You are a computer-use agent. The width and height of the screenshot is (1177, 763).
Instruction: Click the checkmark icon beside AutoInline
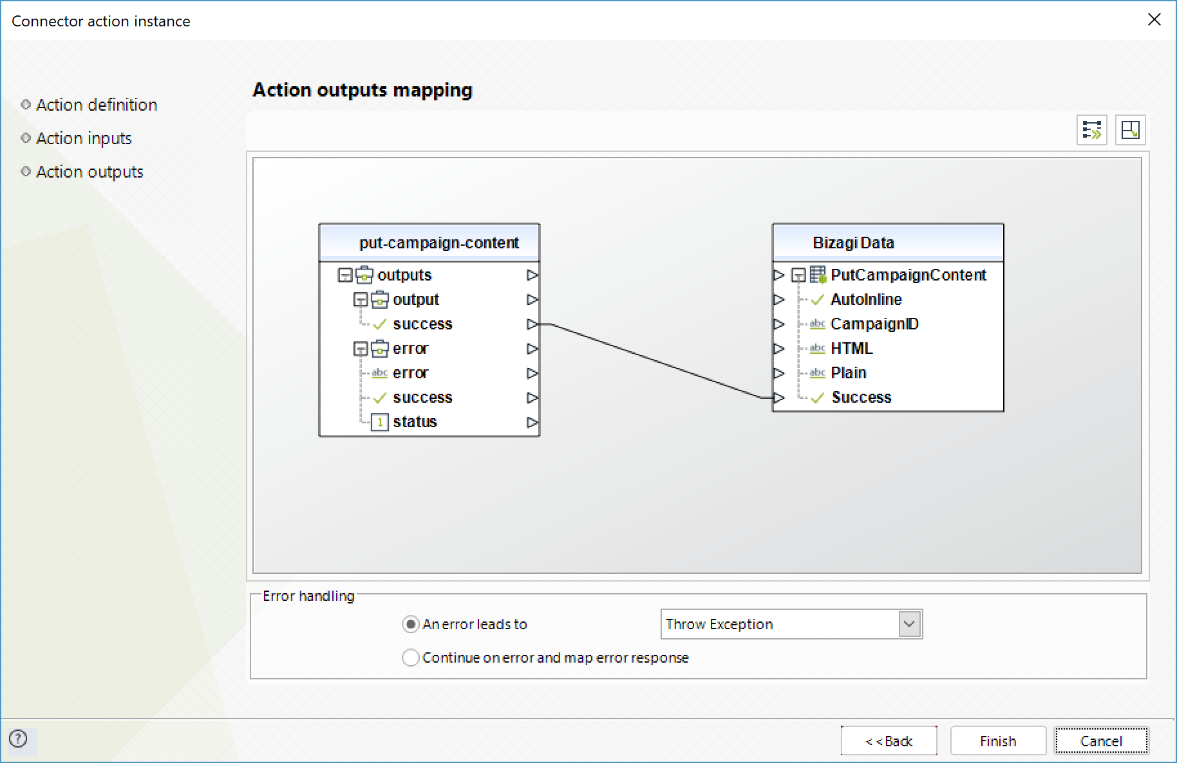tap(818, 299)
